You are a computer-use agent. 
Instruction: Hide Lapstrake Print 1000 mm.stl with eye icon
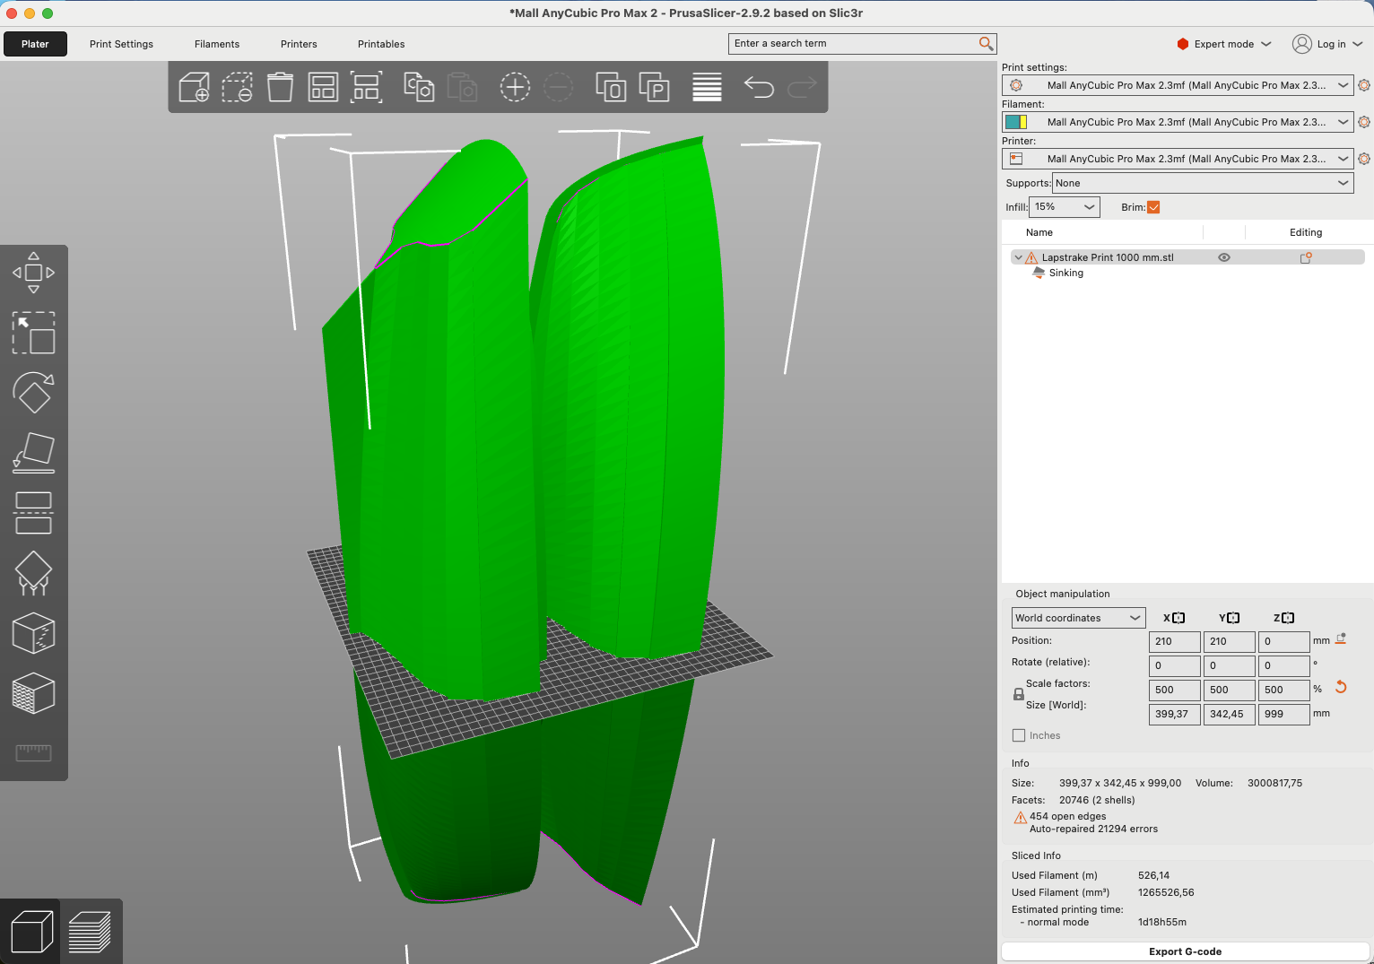1223,257
